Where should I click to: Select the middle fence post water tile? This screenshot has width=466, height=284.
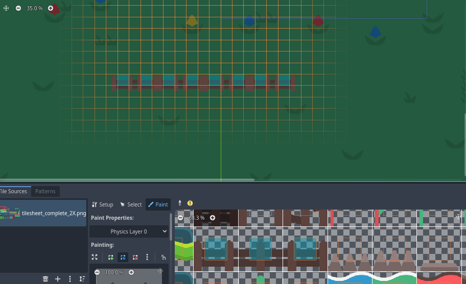(x=261, y=249)
